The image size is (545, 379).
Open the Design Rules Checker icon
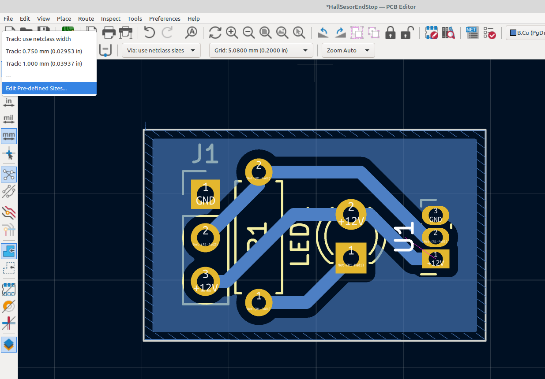[x=489, y=33]
